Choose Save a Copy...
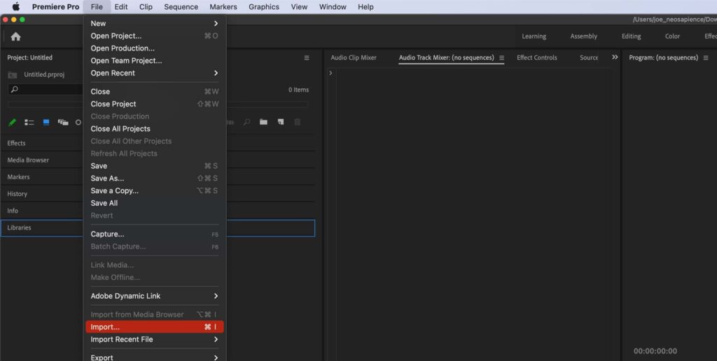Screen dimensions: 717x361 (155, 190)
